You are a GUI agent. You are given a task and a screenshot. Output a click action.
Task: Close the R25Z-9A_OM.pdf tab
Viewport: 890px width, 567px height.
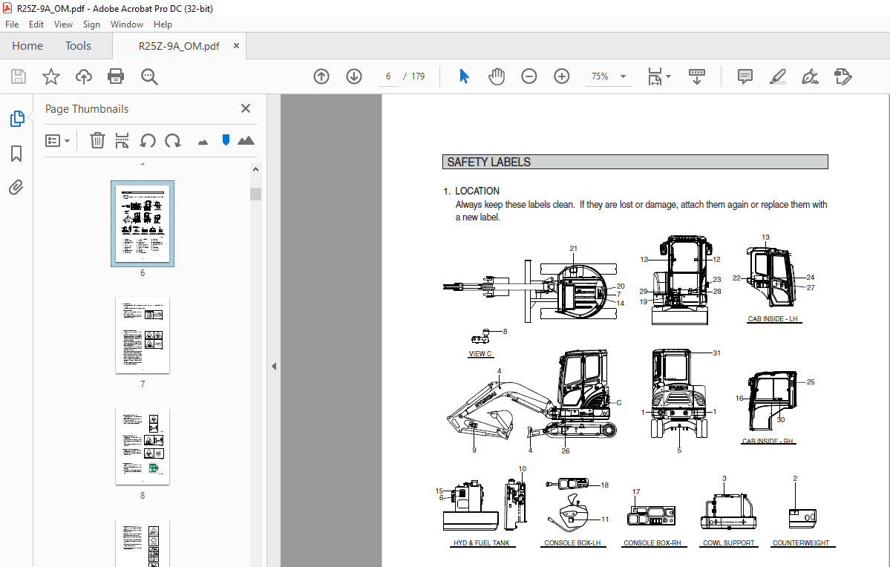pyautogui.click(x=236, y=46)
